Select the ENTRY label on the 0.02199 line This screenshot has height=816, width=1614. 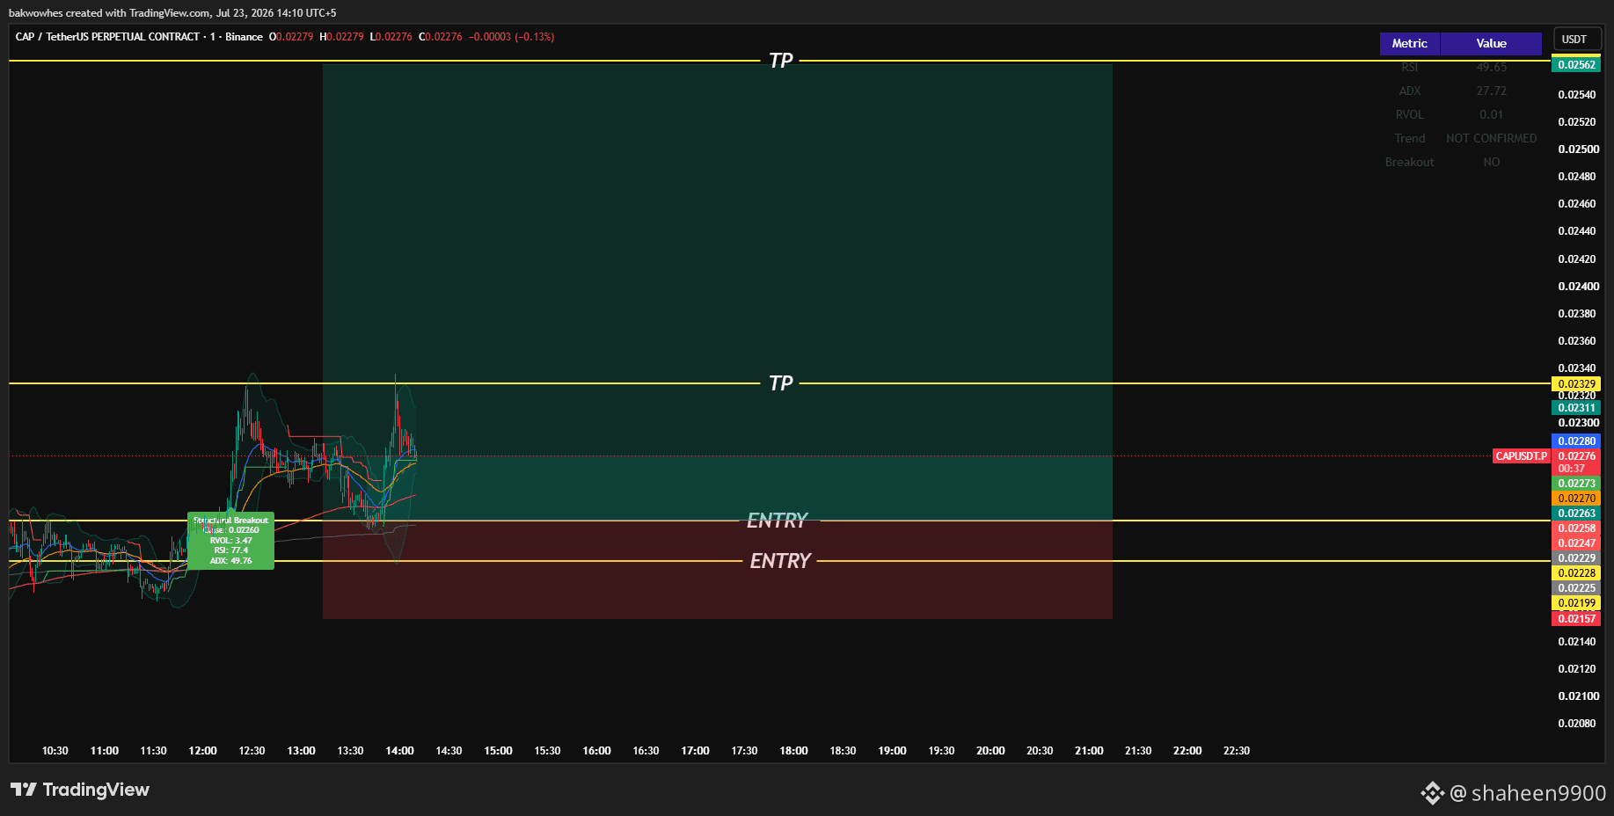pyautogui.click(x=779, y=561)
